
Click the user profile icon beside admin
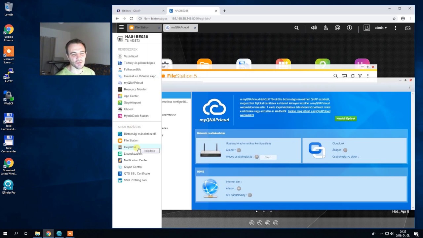tap(366, 28)
